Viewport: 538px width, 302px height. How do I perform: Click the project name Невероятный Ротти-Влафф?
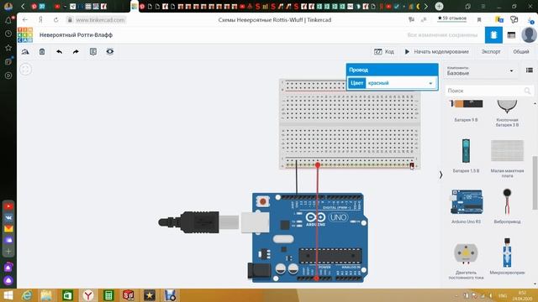click(76, 35)
